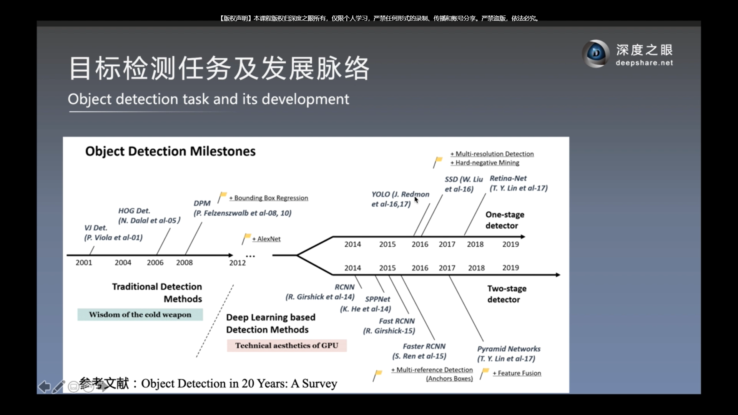Screen dimensions: 738x415
Task: Click the 'SPPNet' label
Action: coord(377,299)
